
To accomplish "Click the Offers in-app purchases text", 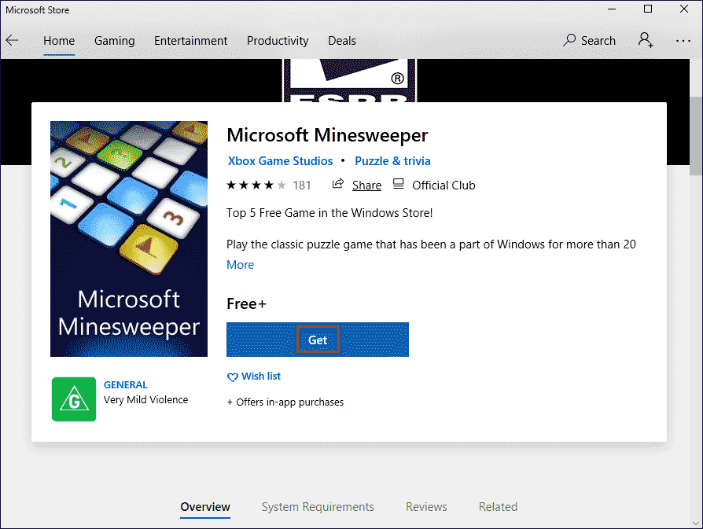I will coord(285,402).
